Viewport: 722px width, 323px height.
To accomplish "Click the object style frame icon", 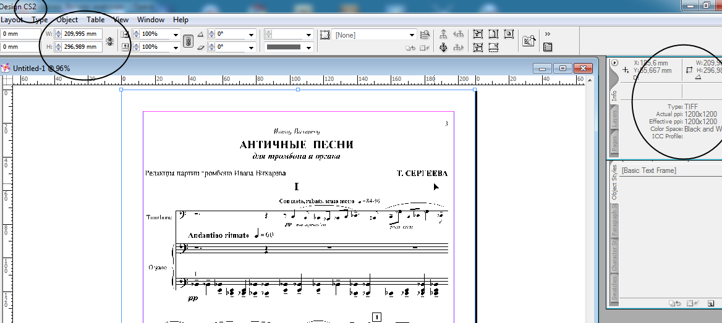I will pos(325,35).
